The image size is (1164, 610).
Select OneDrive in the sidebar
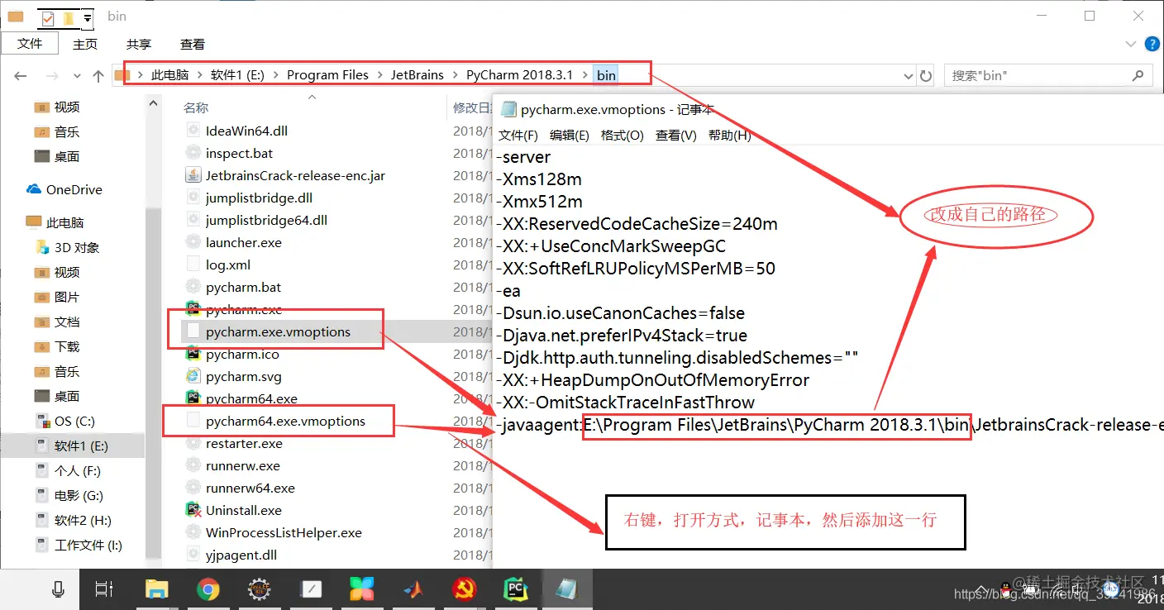(x=64, y=189)
